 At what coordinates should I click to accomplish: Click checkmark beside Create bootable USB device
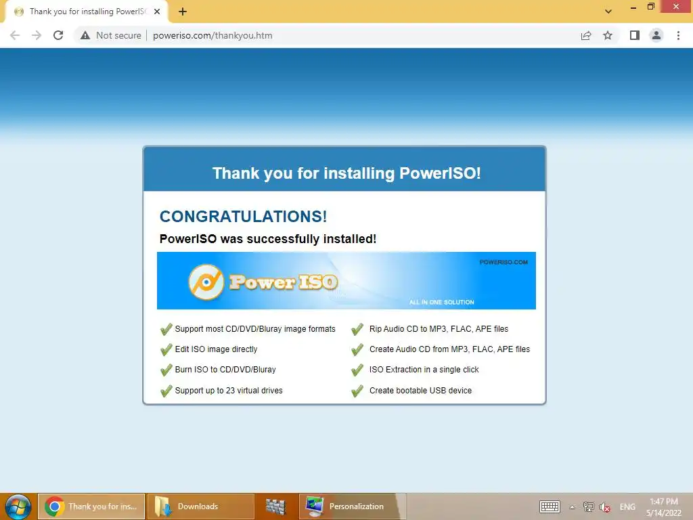(x=357, y=391)
